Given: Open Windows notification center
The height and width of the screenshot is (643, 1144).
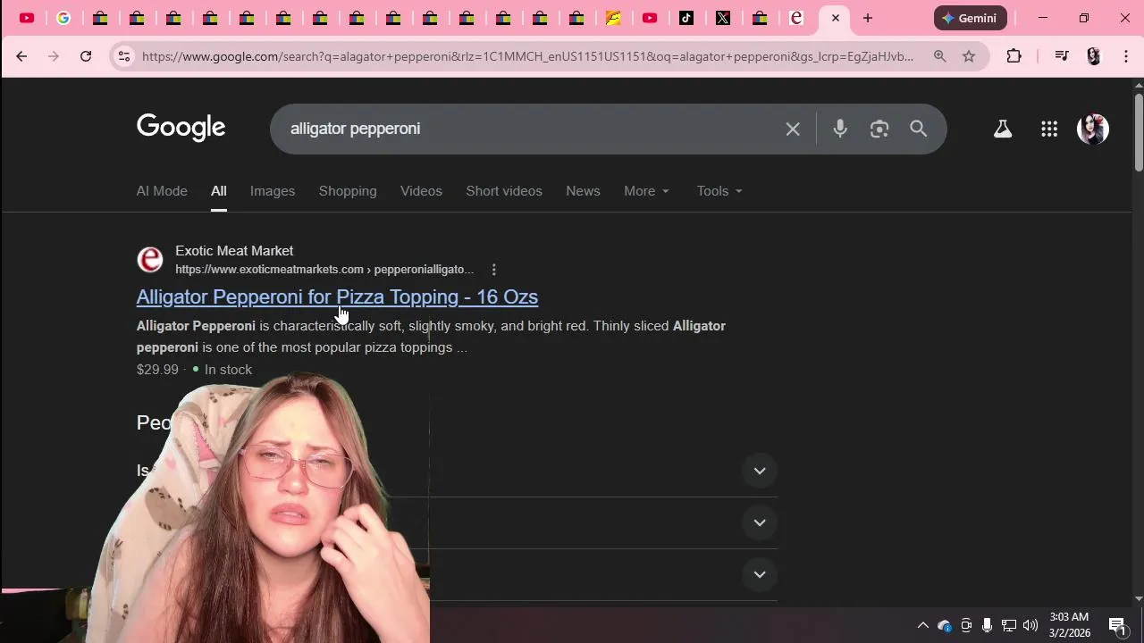Looking at the screenshot, I should point(1117,625).
